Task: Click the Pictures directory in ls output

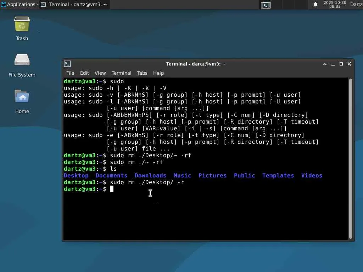Action: pyautogui.click(x=213, y=176)
